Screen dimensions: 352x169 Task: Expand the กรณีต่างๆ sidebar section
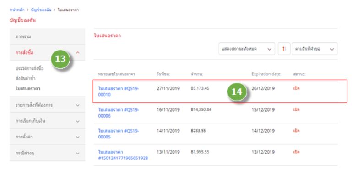coord(47,154)
